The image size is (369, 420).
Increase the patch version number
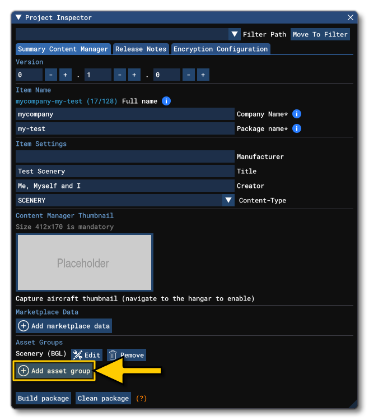click(x=203, y=75)
